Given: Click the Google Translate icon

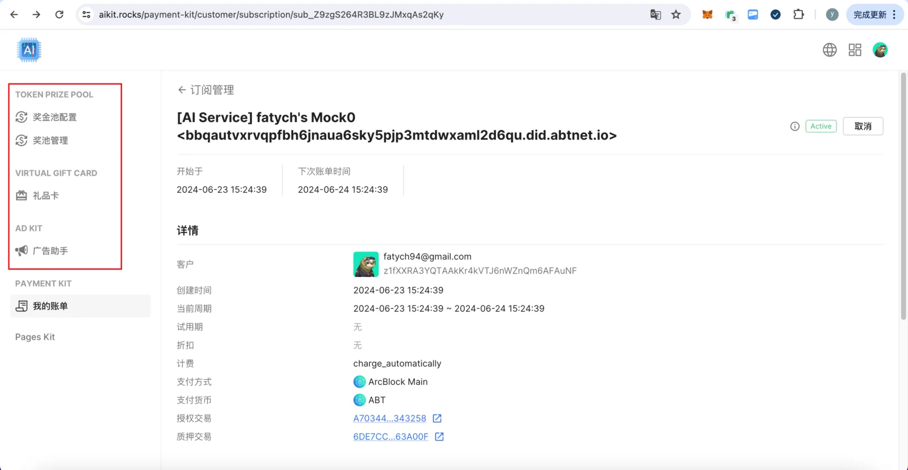Looking at the screenshot, I should (655, 15).
